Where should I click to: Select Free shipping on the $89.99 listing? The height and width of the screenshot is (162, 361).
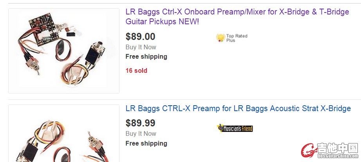pyautogui.click(x=146, y=143)
